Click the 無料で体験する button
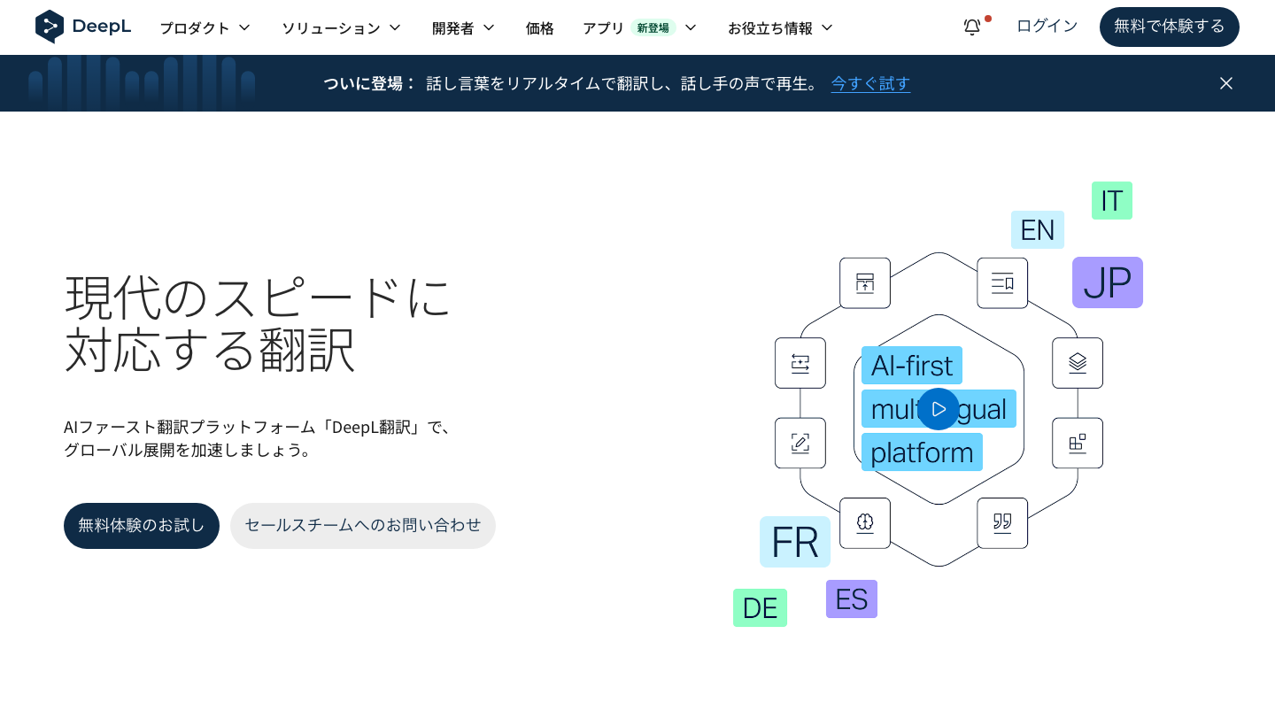The height and width of the screenshot is (726, 1275). (x=1170, y=27)
